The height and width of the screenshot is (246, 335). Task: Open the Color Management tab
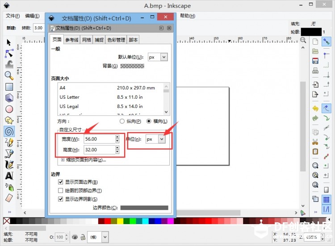(x=116, y=40)
